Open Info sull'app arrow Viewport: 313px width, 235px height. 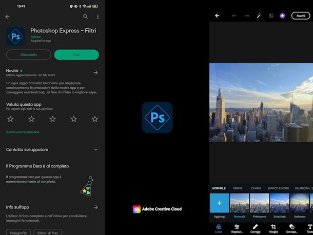click(x=96, y=207)
